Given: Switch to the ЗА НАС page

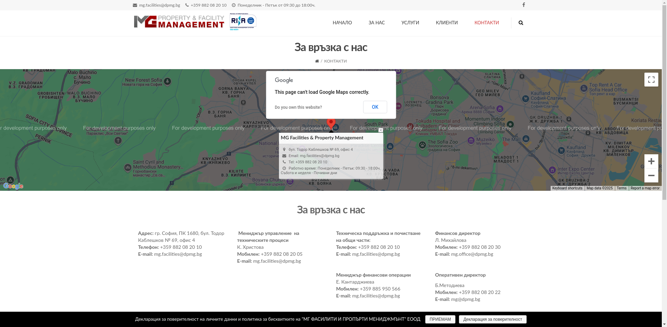Looking at the screenshot, I should (x=376, y=23).
